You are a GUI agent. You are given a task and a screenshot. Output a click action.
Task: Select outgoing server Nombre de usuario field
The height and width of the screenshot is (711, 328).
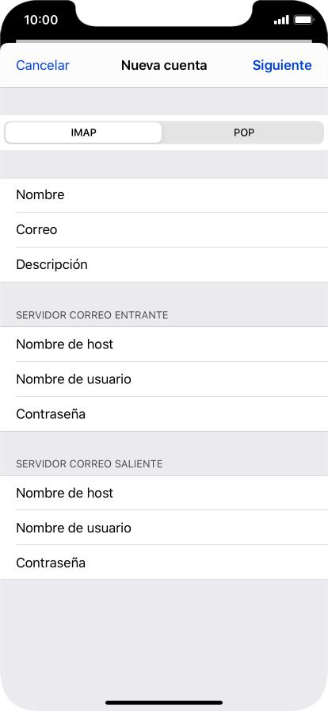point(164,528)
